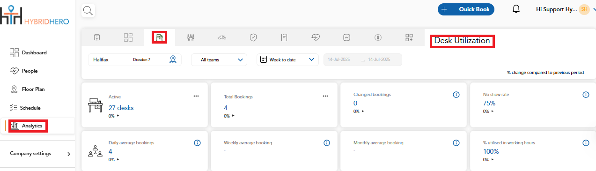The image size is (596, 171).
Task: Click the HybridHero logo
Action: (34, 15)
